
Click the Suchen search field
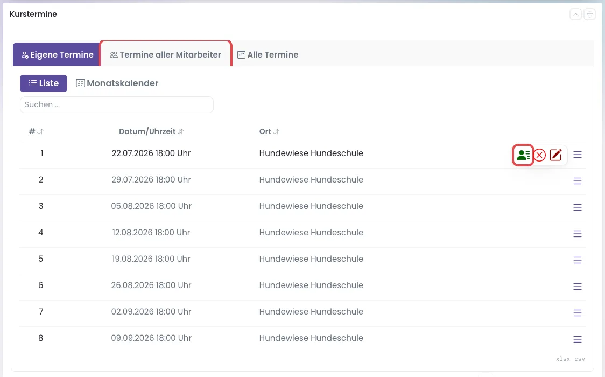coord(116,104)
